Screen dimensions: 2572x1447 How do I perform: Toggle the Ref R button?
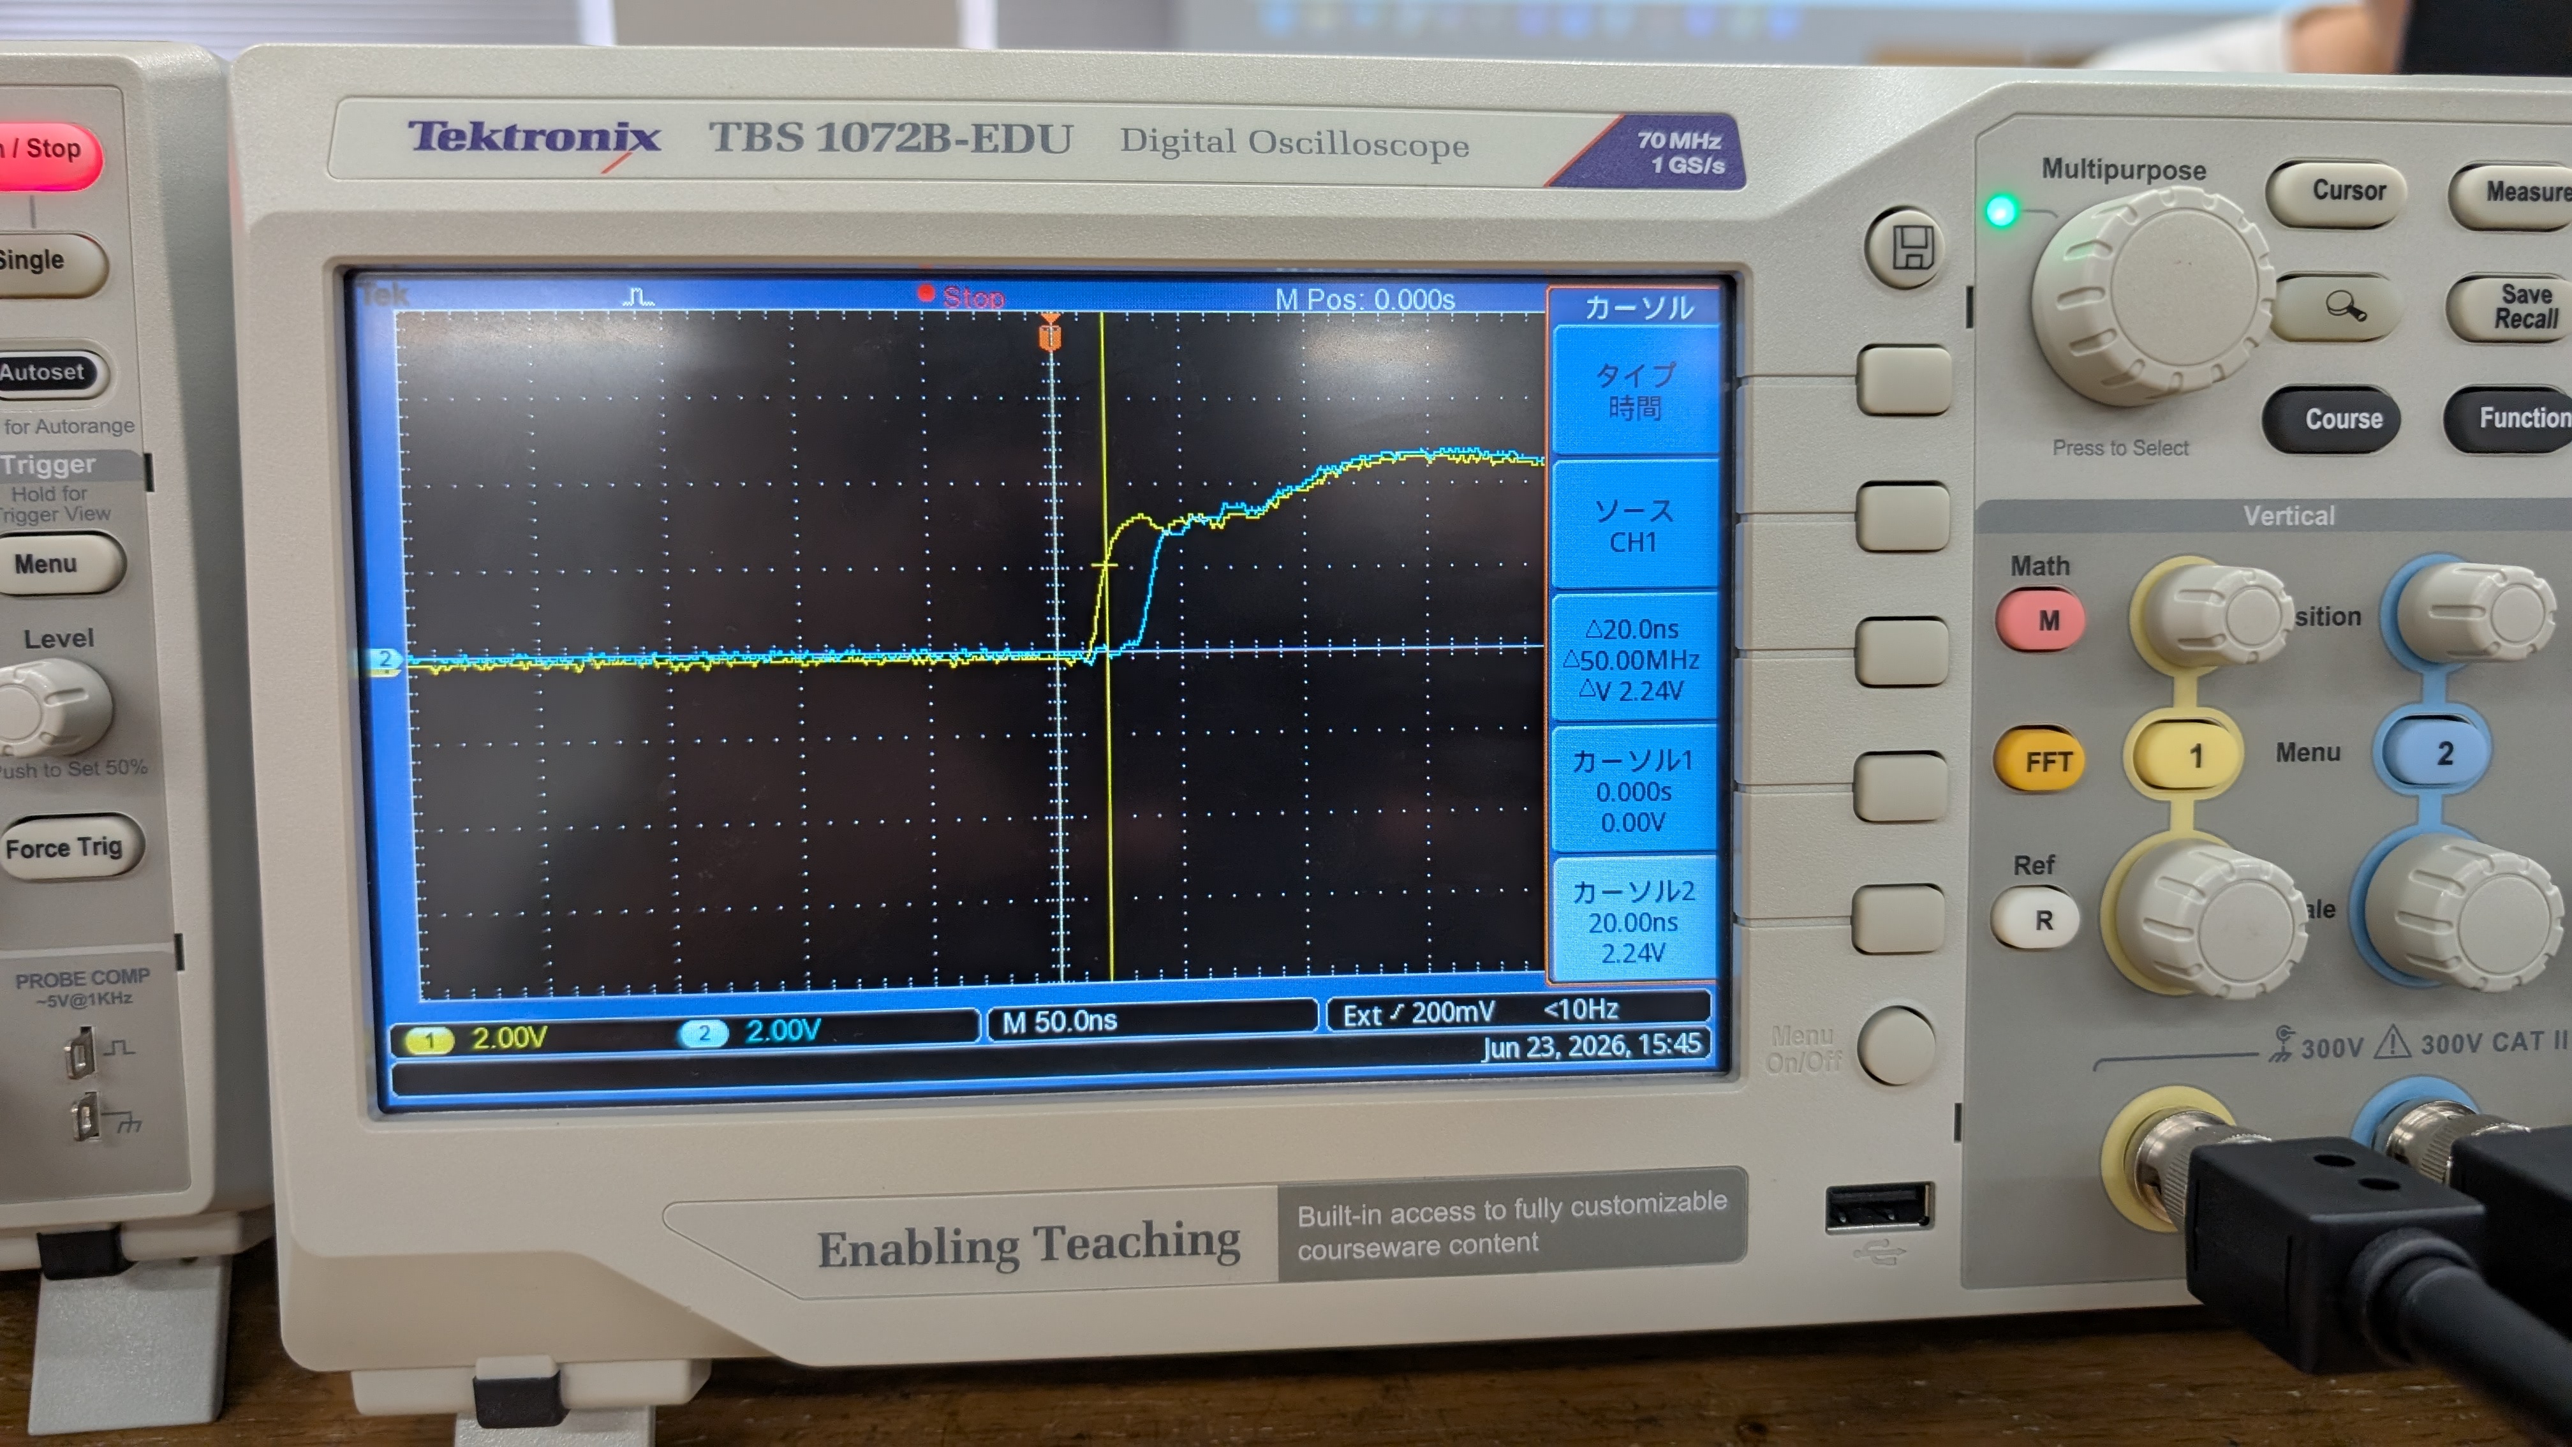(x=2037, y=919)
